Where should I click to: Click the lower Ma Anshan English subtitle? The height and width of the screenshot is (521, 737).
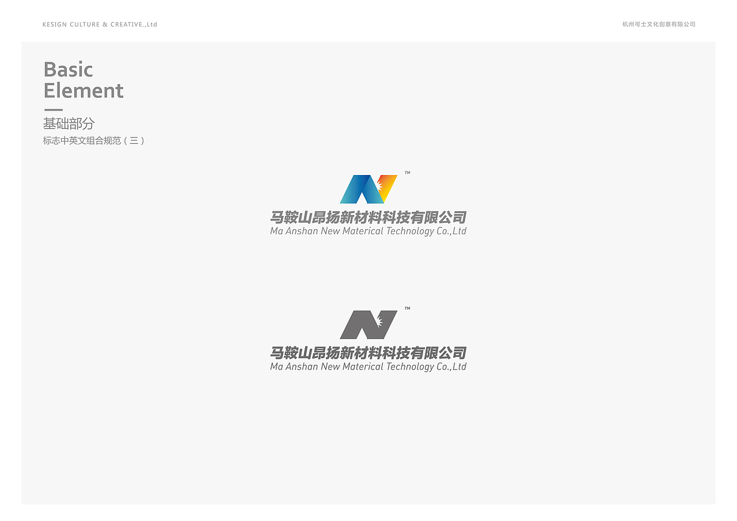[x=368, y=366]
